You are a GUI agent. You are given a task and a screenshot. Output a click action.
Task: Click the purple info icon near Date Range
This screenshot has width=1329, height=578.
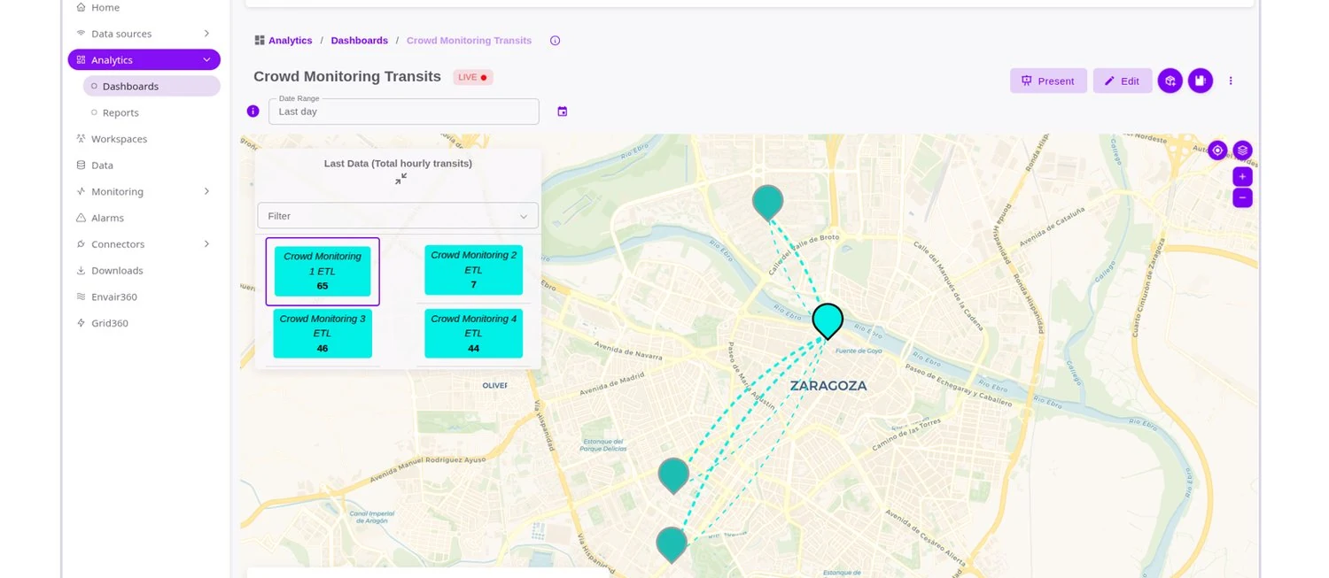point(253,112)
